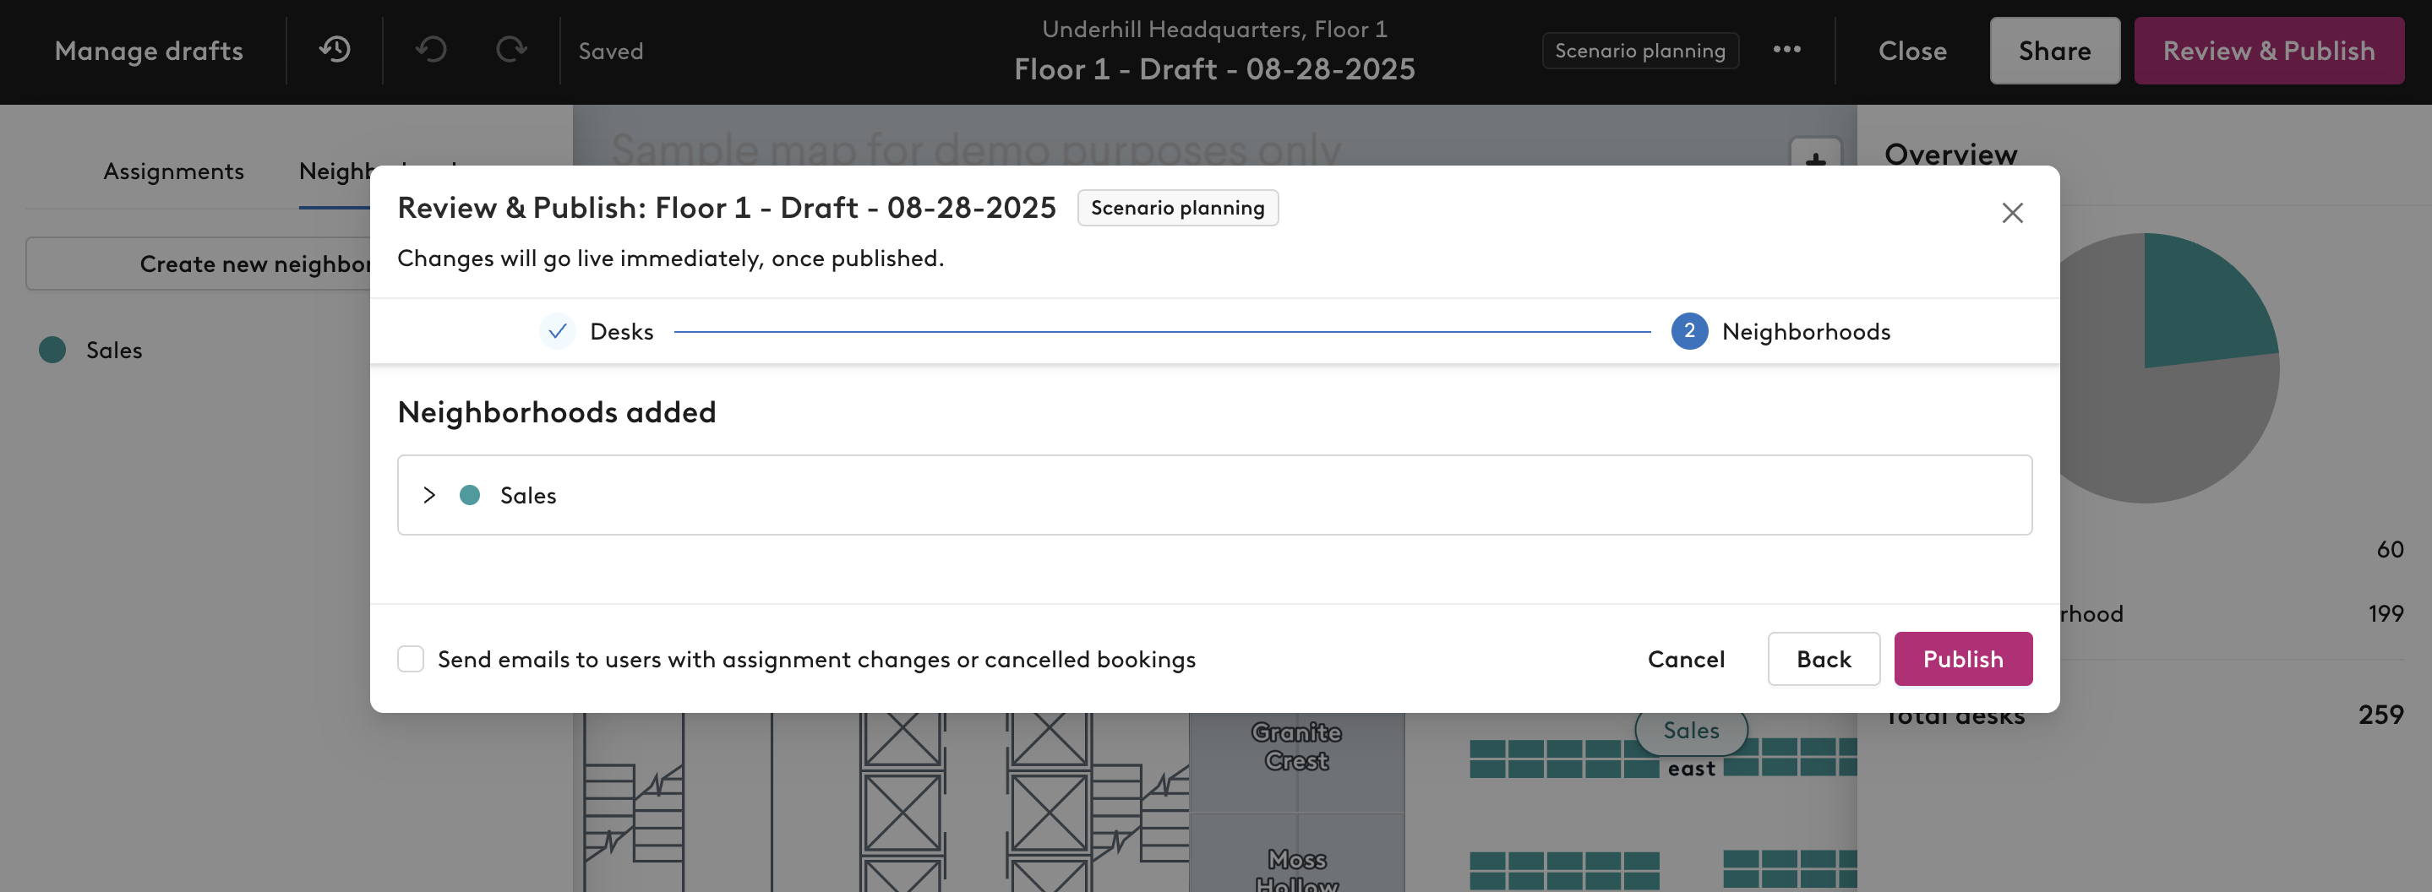Click the Sales color dot in sidebar

tap(53, 349)
